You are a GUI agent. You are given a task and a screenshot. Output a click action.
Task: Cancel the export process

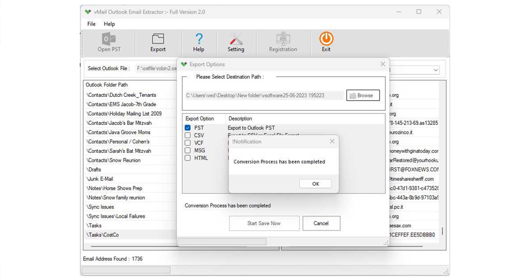[321, 223]
